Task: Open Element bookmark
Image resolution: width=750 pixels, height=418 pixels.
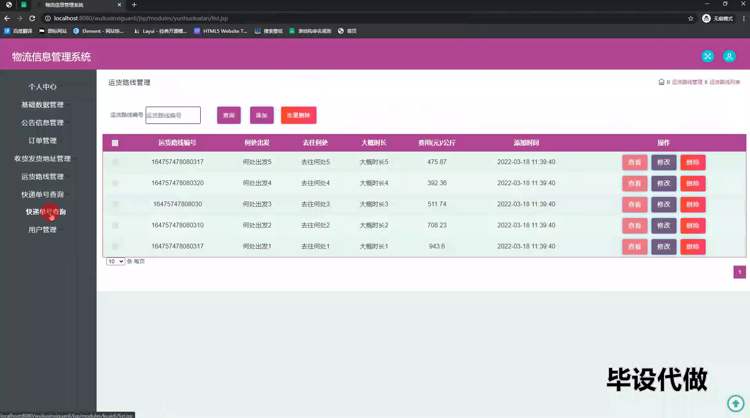Action: 98,31
